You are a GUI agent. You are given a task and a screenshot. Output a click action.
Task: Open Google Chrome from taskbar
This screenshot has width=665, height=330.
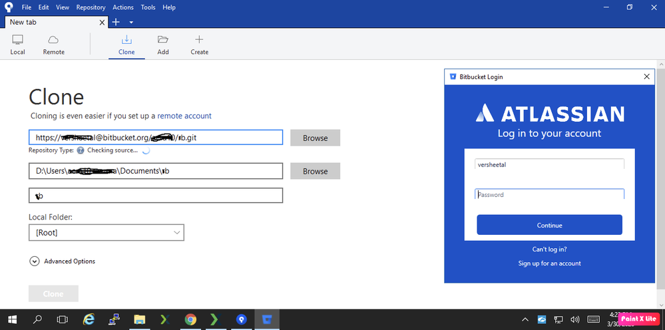click(x=190, y=319)
